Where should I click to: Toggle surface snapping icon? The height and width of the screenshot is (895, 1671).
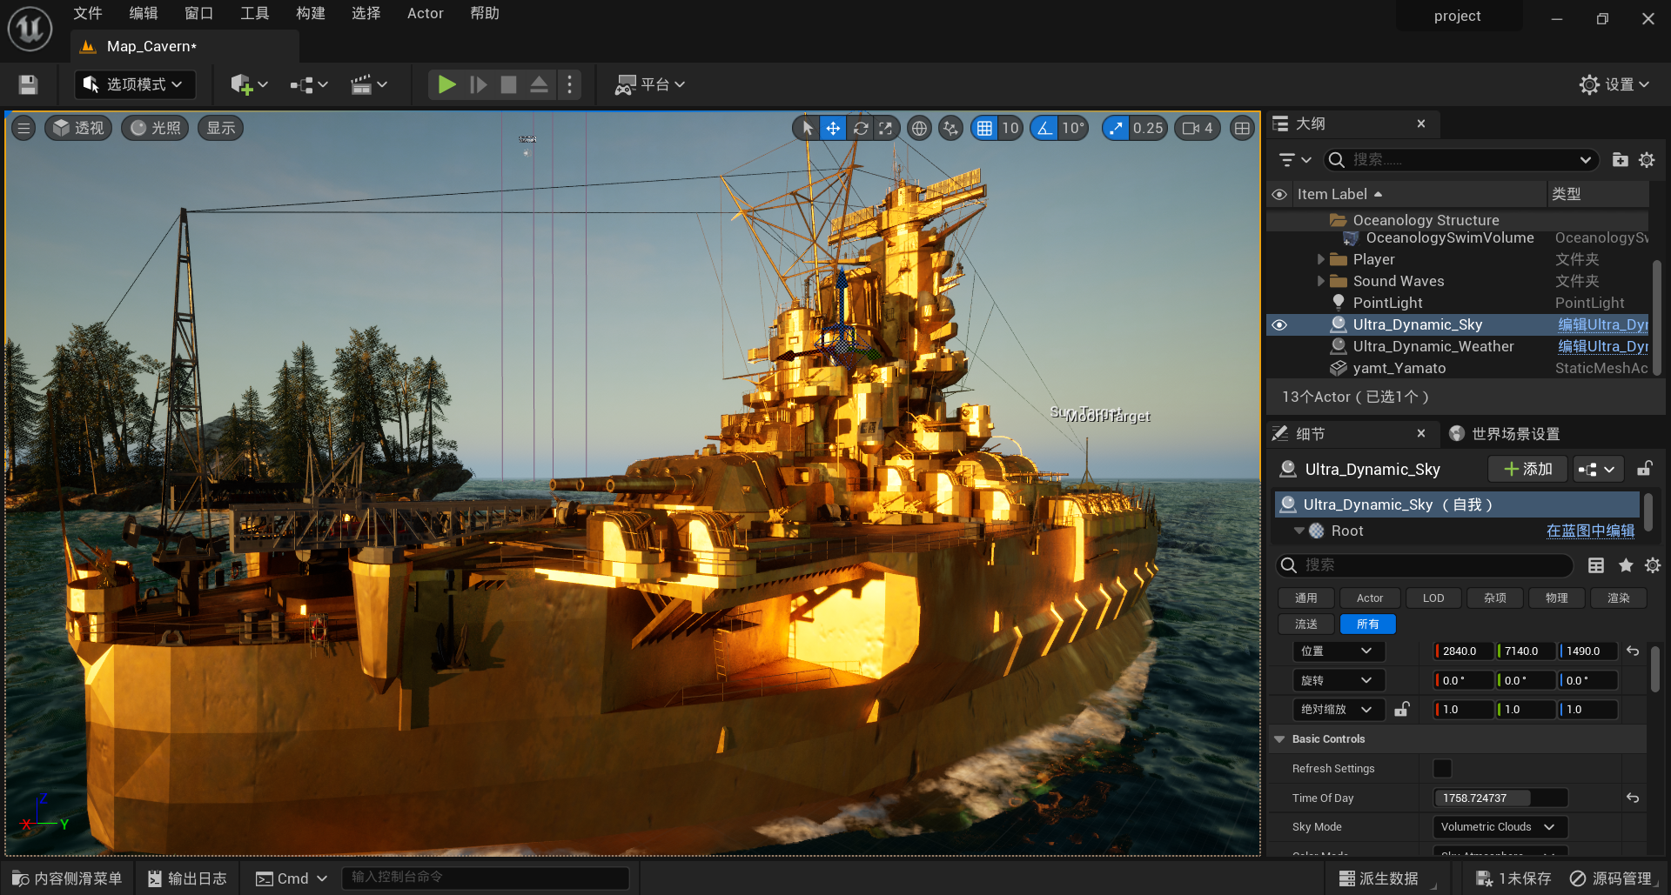pyautogui.click(x=951, y=129)
